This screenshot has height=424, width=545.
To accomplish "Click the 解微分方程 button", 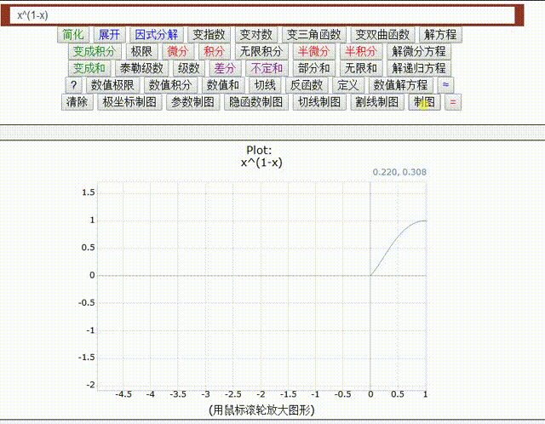I will click(x=417, y=52).
